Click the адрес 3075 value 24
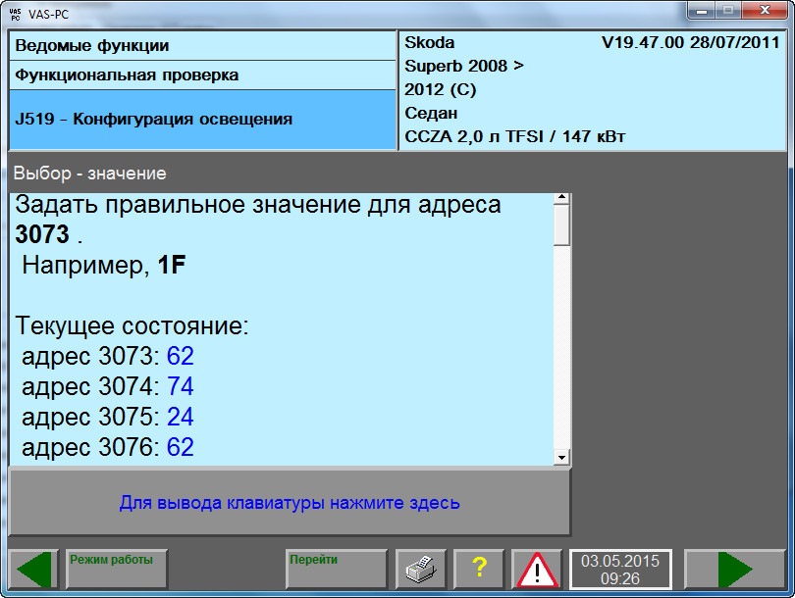Viewport: 795px width, 598px height. [180, 417]
